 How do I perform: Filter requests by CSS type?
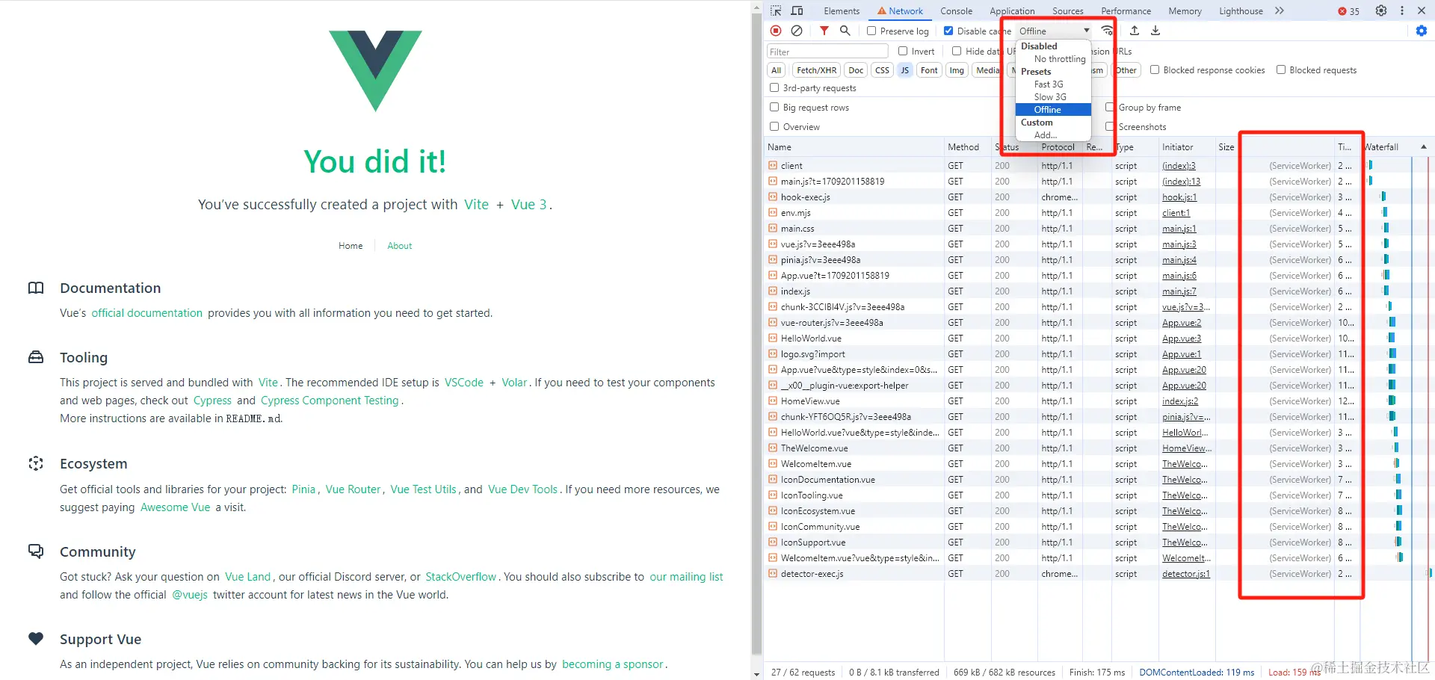(882, 70)
